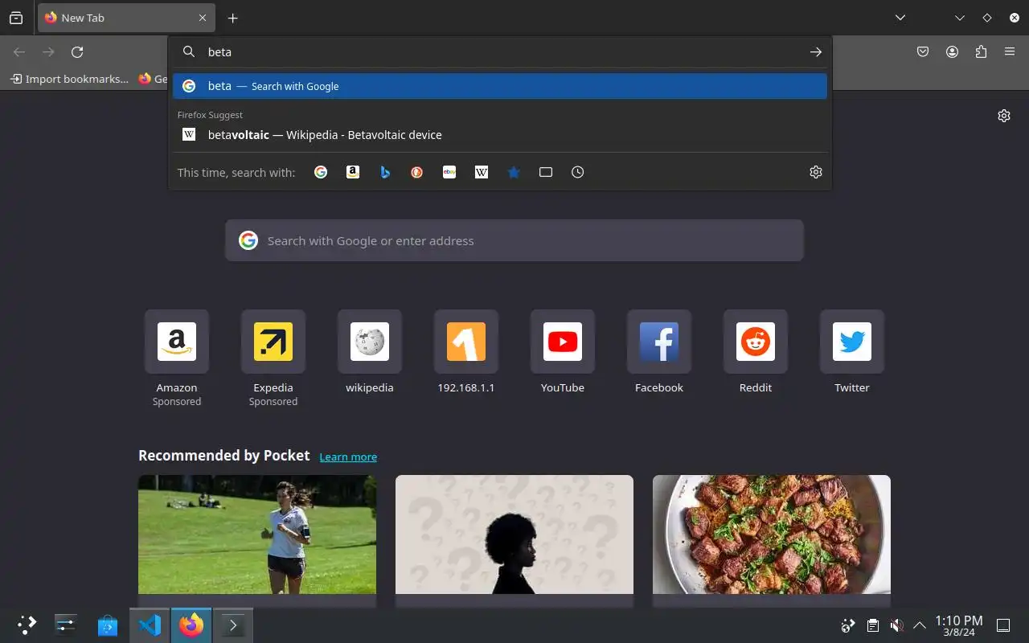Click the URL bar go arrow
Image resolution: width=1029 pixels, height=643 pixels.
pyautogui.click(x=815, y=52)
